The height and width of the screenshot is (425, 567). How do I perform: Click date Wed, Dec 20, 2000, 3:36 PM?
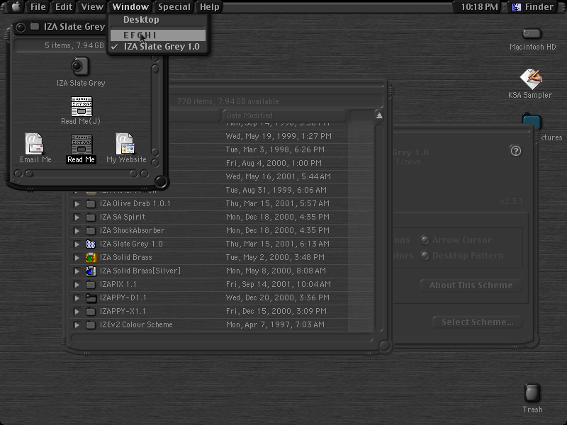coord(278,297)
